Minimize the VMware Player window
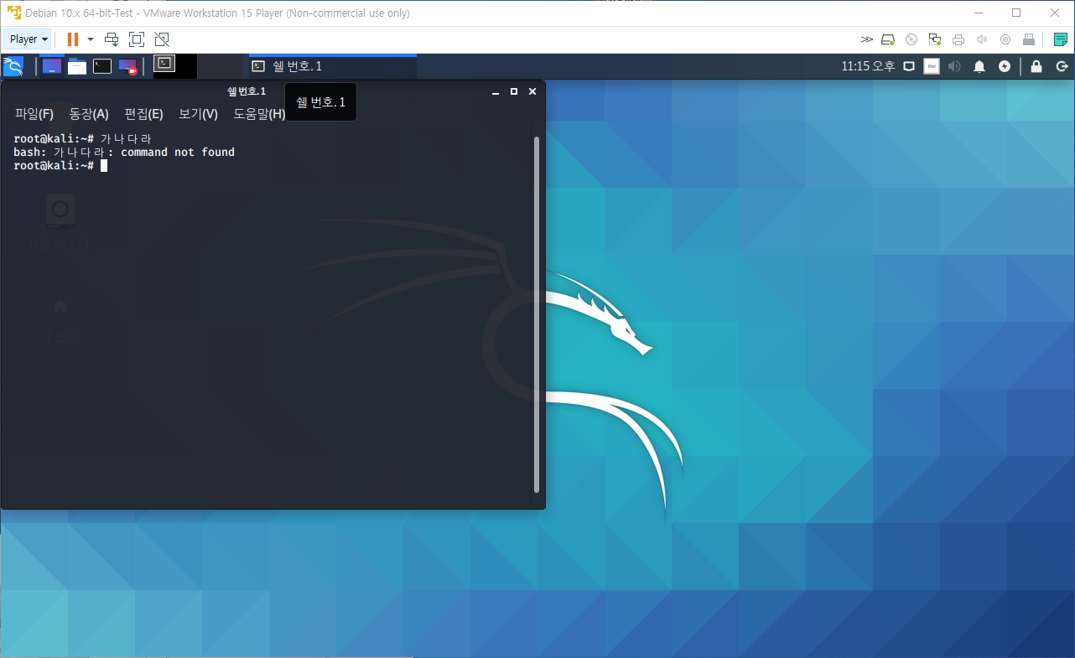Viewport: 1075px width, 658px height. coord(978,13)
